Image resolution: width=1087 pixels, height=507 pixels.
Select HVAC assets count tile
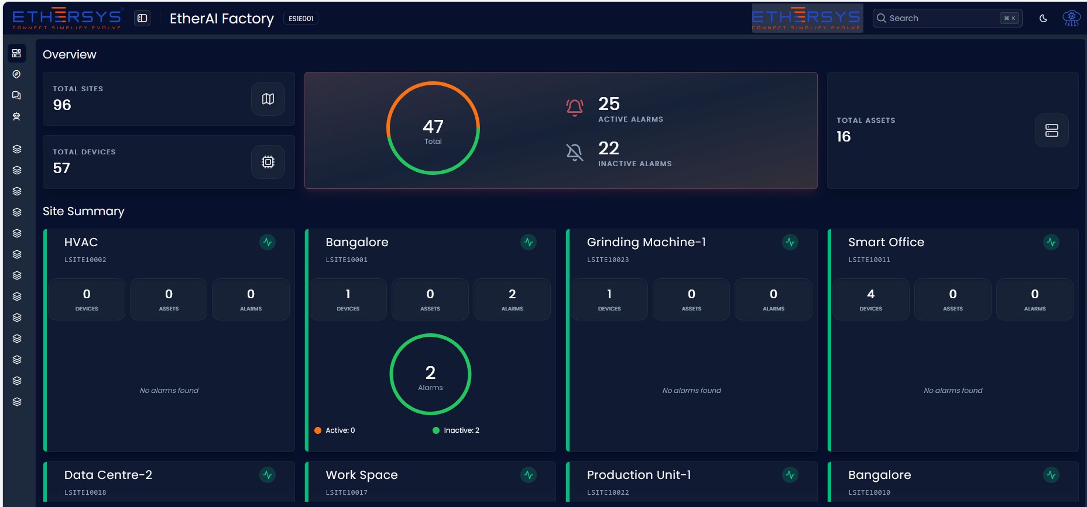click(169, 299)
